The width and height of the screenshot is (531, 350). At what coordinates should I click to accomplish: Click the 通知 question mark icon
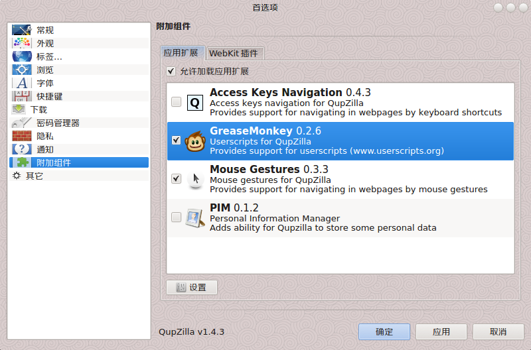(x=22, y=149)
